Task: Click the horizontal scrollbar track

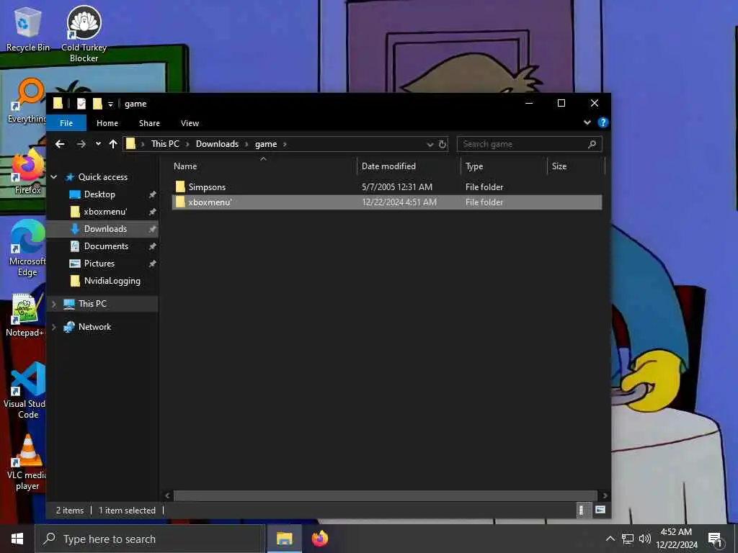Action: pos(386,495)
